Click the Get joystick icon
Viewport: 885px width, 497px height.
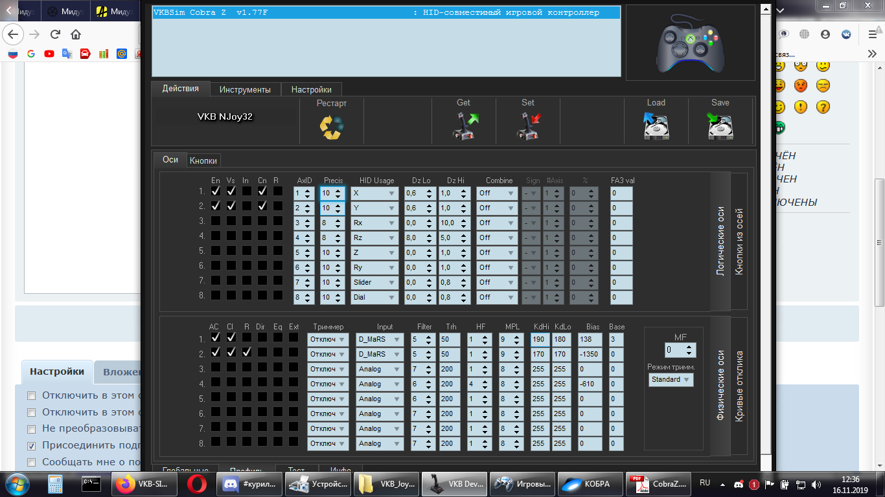[464, 126]
